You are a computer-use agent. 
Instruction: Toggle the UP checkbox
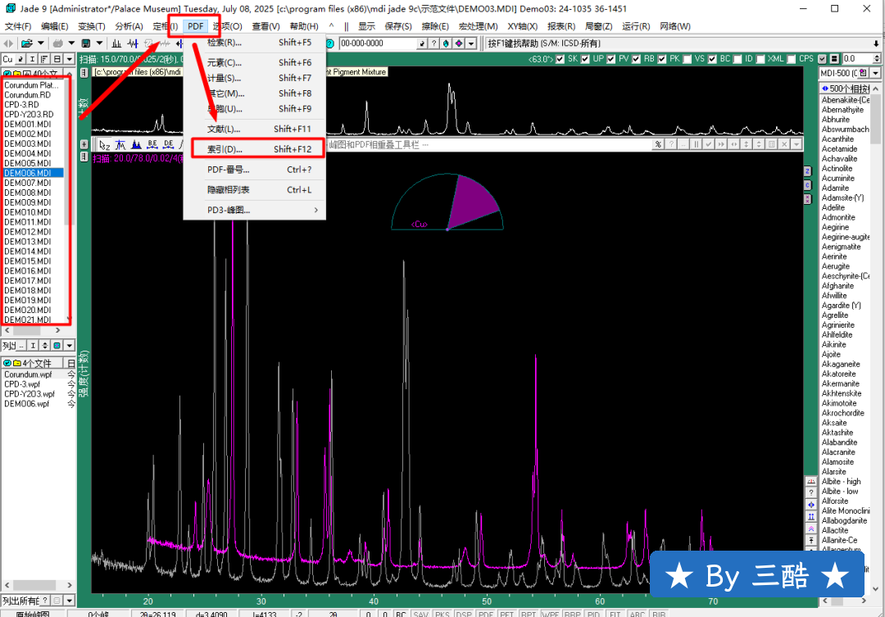point(585,59)
